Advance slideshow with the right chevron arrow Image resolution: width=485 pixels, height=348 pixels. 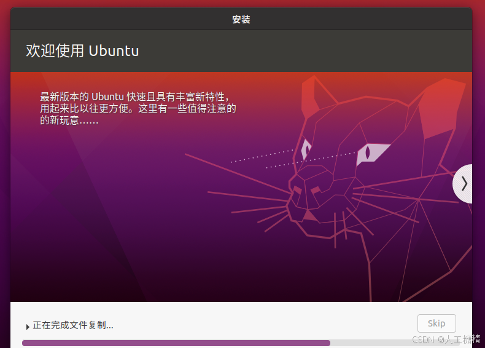coord(463,184)
